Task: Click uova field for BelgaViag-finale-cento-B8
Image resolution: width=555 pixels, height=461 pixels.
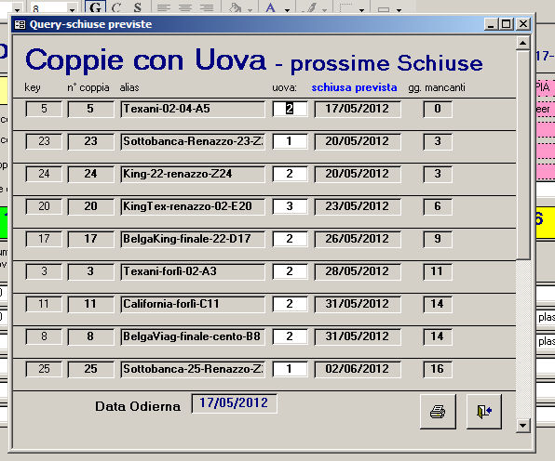Action: pyautogui.click(x=290, y=336)
